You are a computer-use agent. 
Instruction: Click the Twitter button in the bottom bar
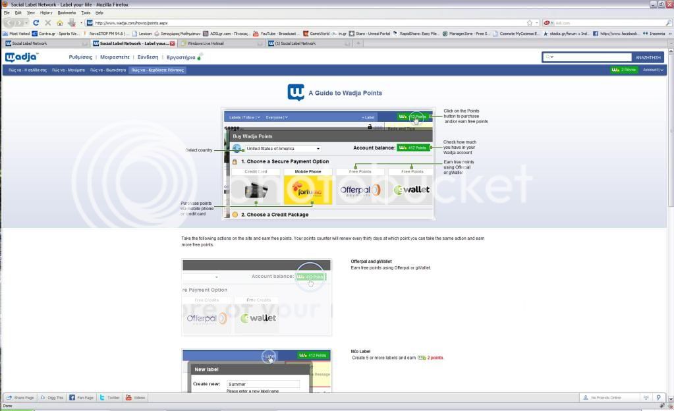pyautogui.click(x=109, y=398)
